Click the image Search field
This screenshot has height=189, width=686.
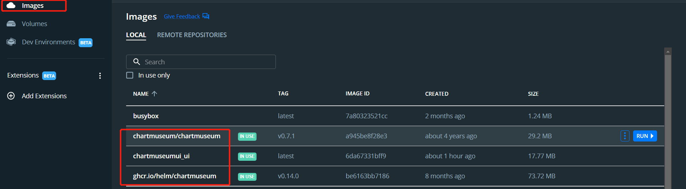[201, 62]
